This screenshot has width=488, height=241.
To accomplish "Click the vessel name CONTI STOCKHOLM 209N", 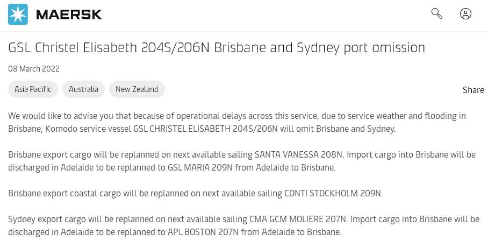I will (x=334, y=193).
